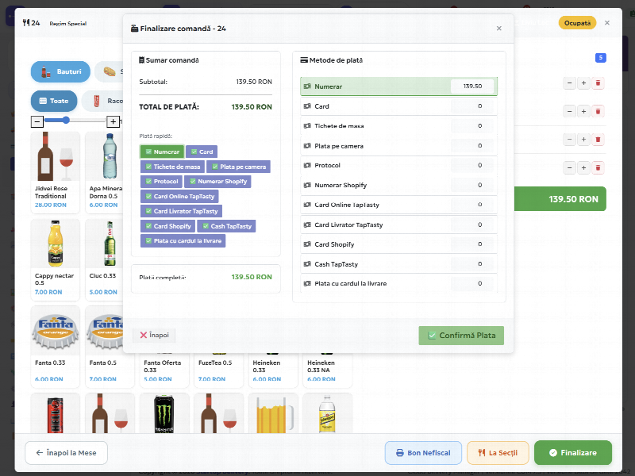Click the Finalizare button at bottom
This screenshot has width=635, height=476.
click(x=573, y=453)
